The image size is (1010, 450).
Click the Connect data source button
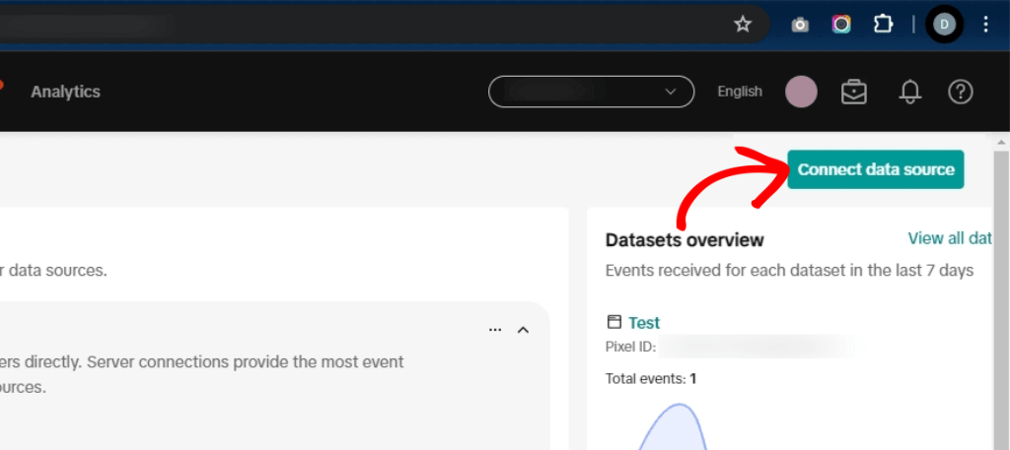coord(876,169)
